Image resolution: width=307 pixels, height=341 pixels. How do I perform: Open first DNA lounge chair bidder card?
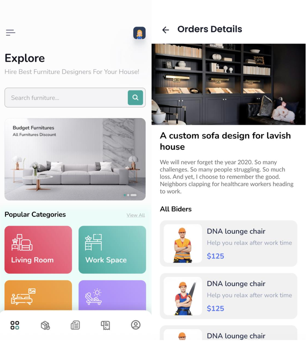(x=228, y=244)
